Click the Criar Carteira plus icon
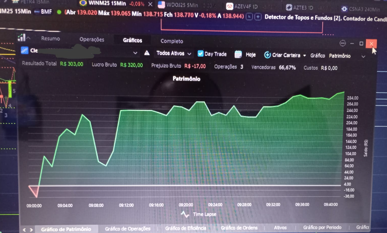 click(x=267, y=55)
